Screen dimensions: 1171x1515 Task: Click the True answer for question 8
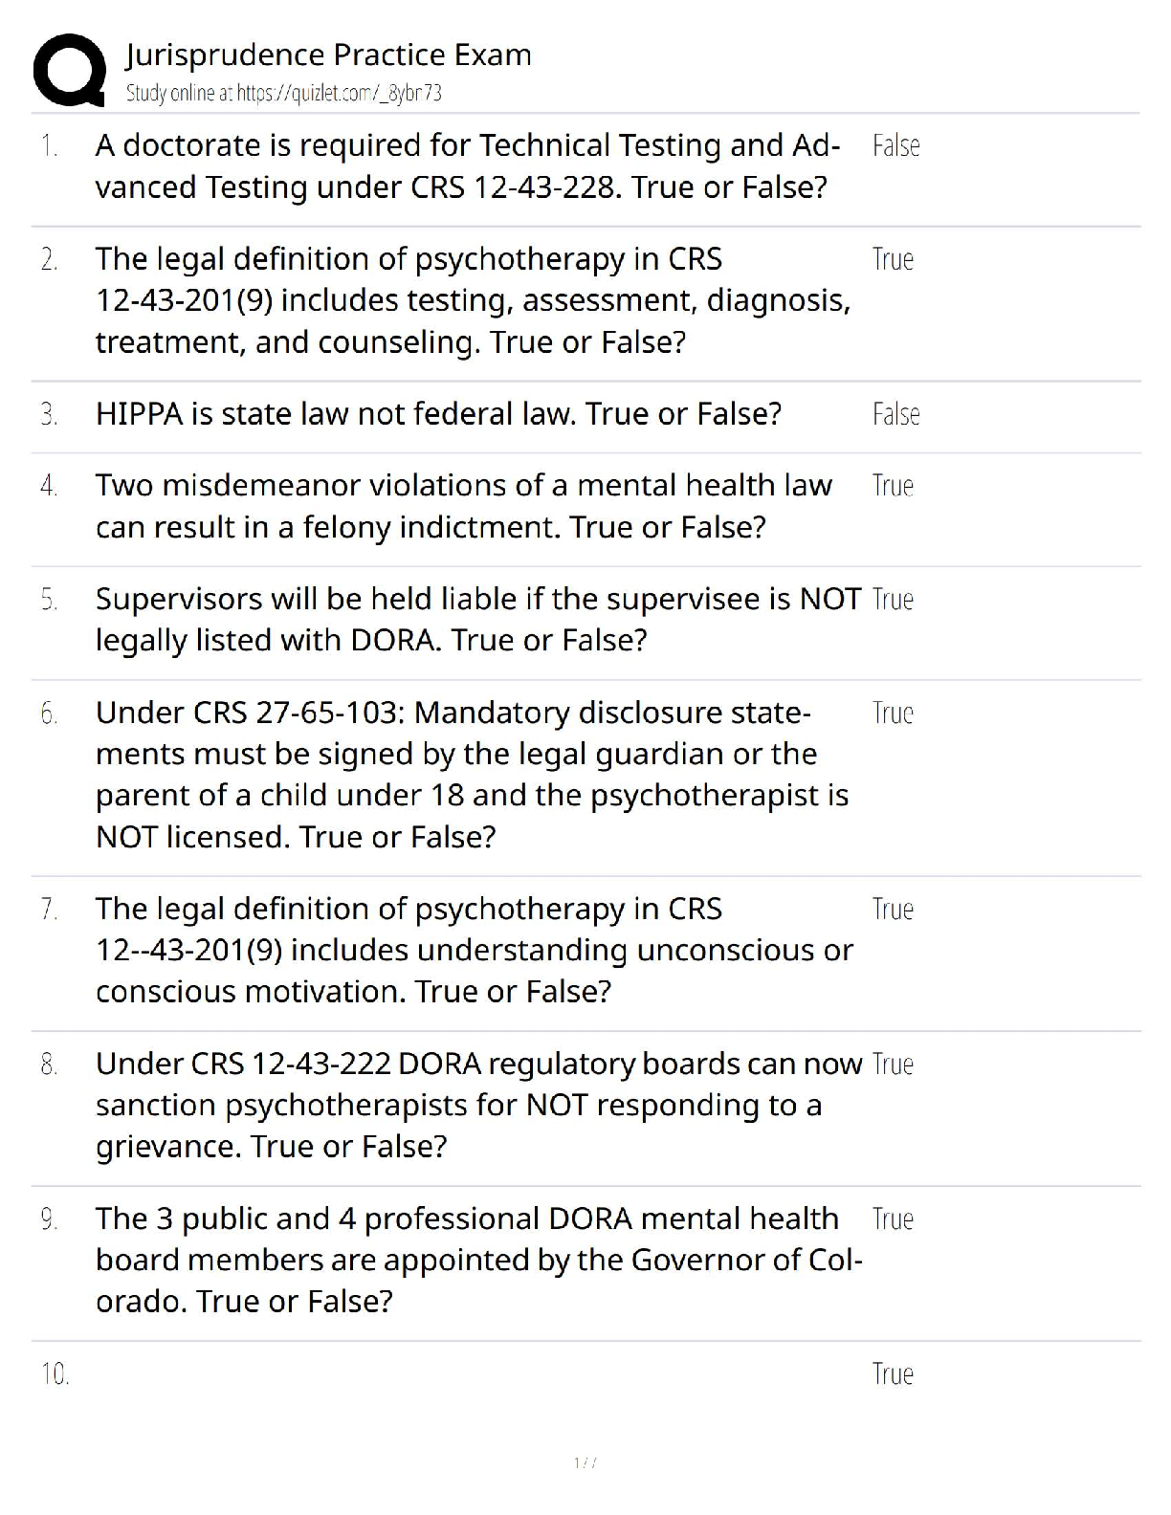(x=893, y=1065)
